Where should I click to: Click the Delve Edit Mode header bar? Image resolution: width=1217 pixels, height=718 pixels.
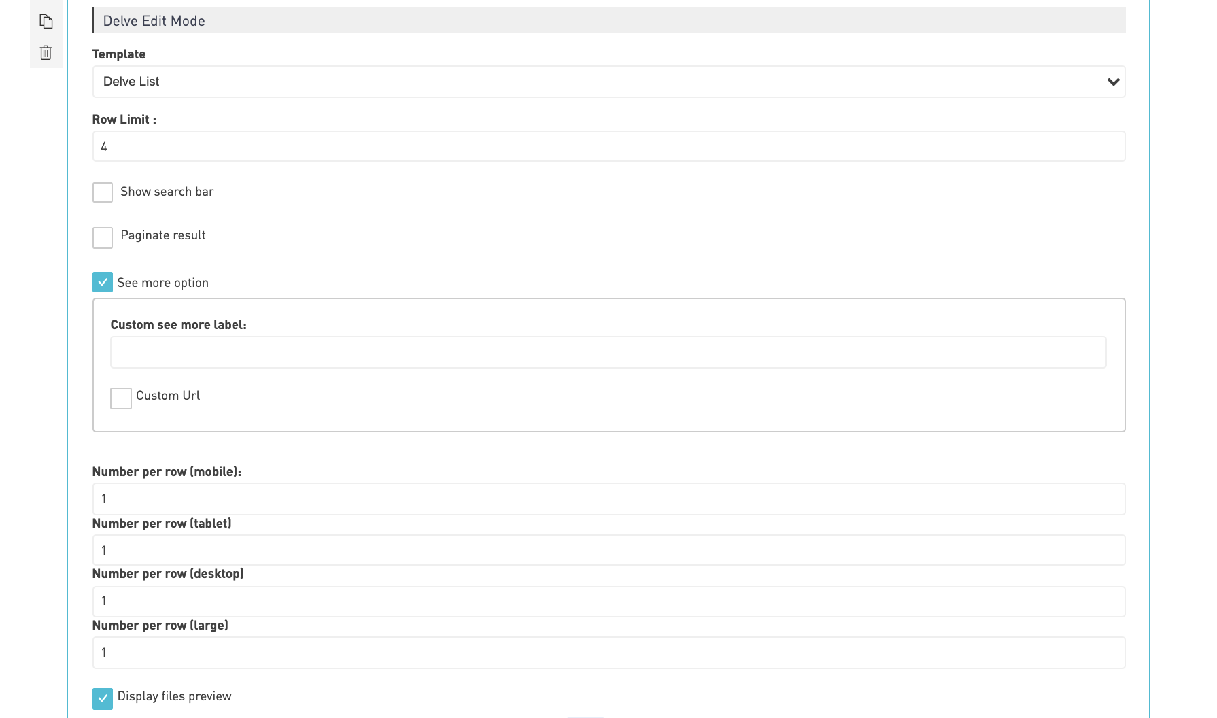[608, 20]
